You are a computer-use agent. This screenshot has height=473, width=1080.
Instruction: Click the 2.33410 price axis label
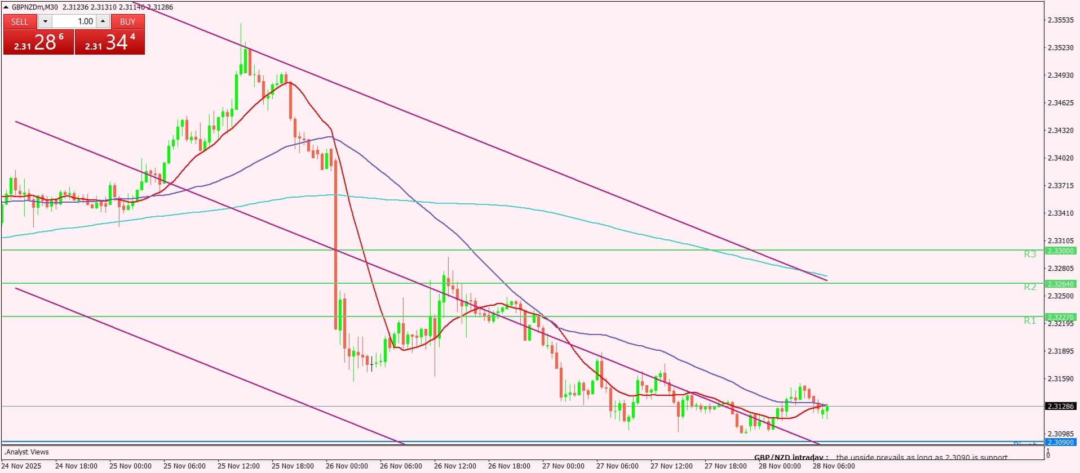[1060, 213]
